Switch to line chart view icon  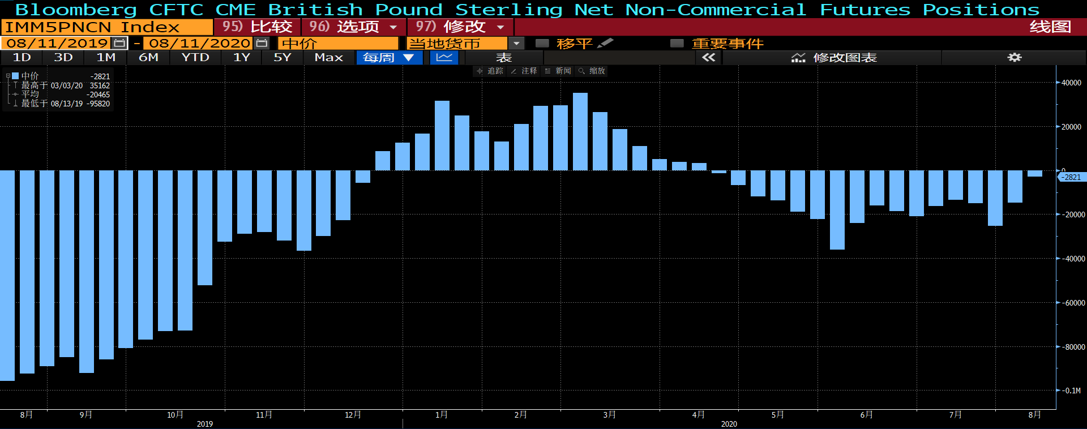coord(444,57)
